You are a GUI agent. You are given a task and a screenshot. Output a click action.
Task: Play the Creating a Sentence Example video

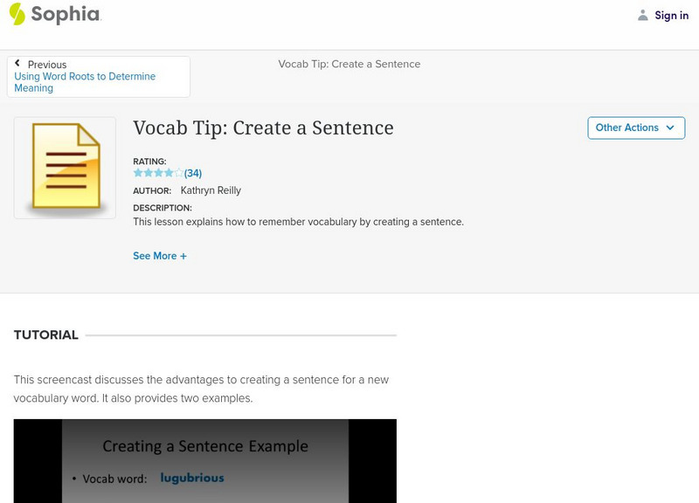pyautogui.click(x=204, y=461)
